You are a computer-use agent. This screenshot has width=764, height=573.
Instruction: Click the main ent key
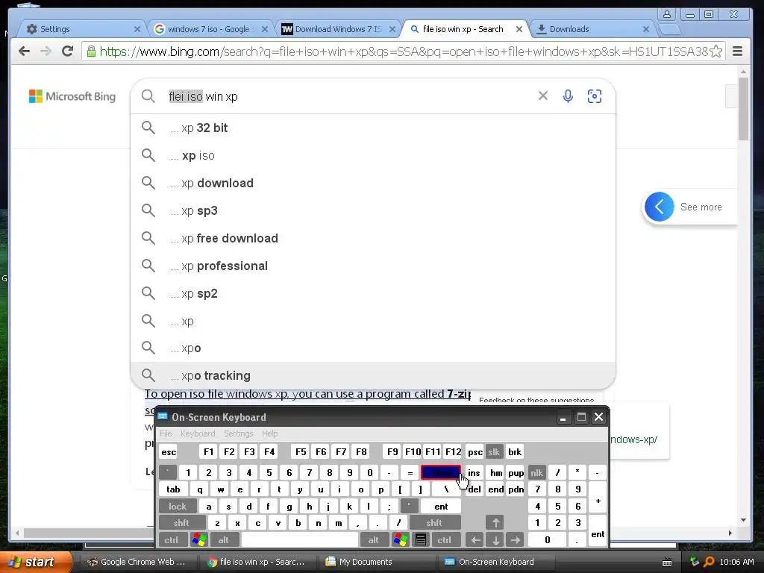(441, 507)
